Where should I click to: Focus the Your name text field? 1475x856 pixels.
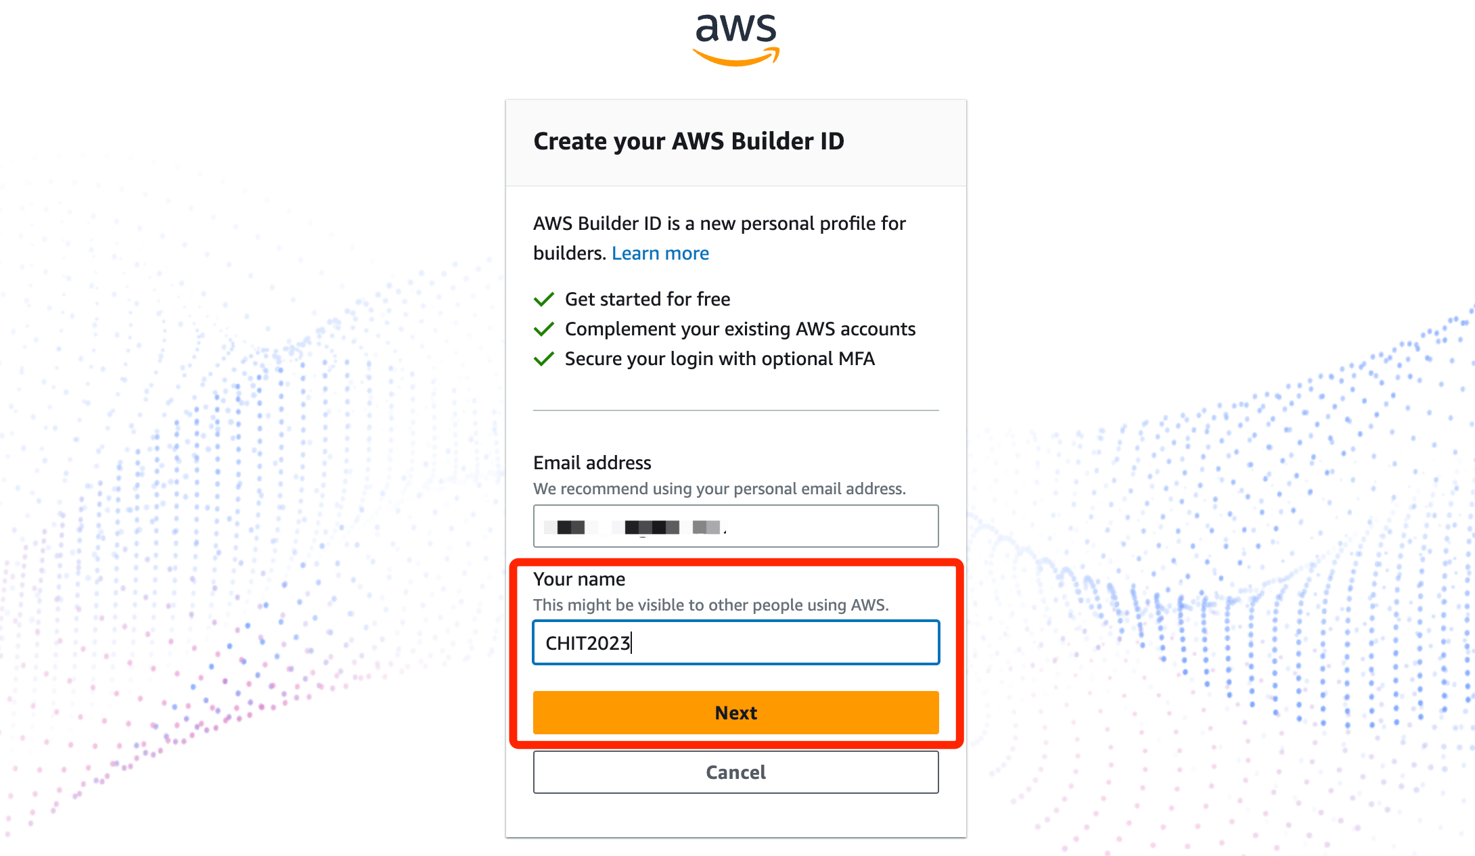pos(736,642)
